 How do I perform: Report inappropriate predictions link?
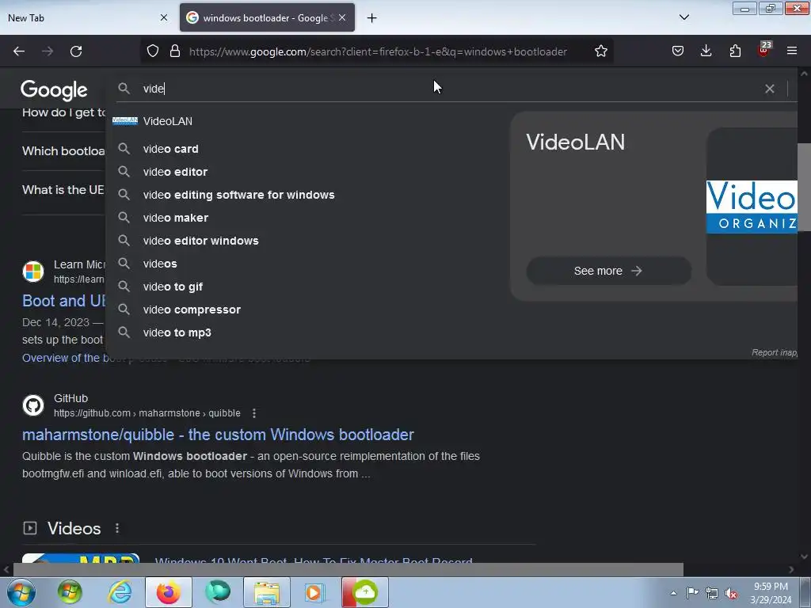(775, 352)
